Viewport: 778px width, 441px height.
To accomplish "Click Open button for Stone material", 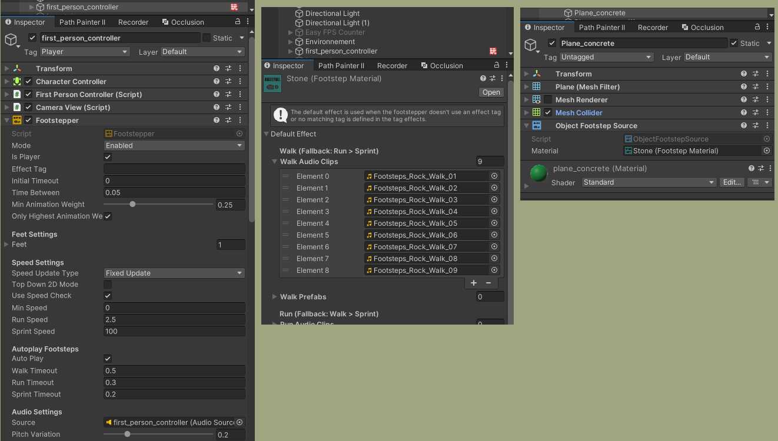I will tap(491, 92).
